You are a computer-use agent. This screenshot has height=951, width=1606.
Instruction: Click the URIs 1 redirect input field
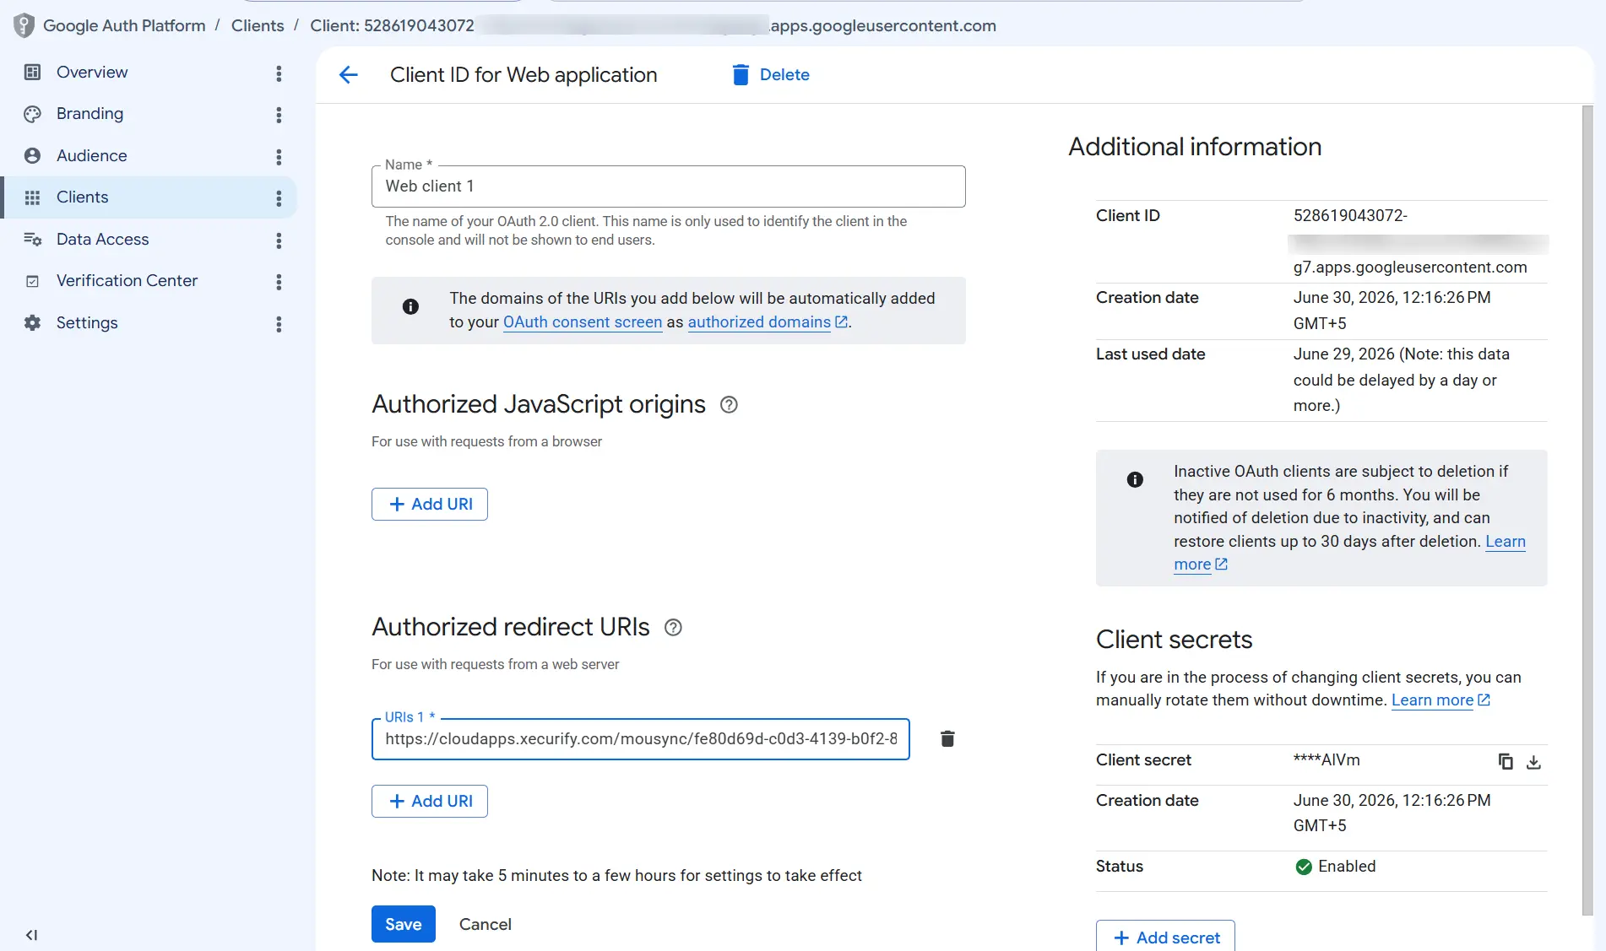click(x=640, y=739)
